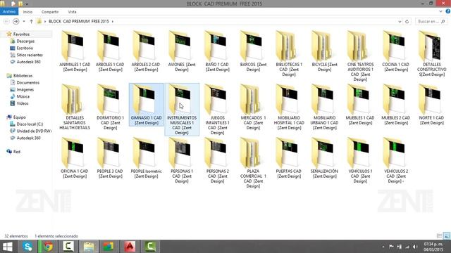
Task: Click the Forward navigation arrow
Action: (x=16, y=22)
